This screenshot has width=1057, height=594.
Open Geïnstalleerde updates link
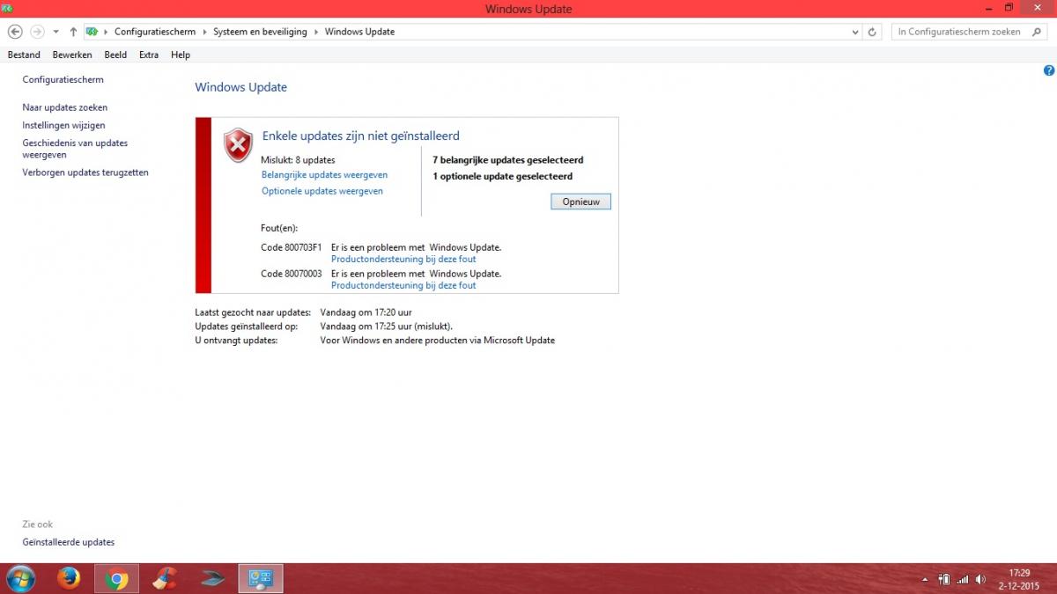tap(69, 542)
